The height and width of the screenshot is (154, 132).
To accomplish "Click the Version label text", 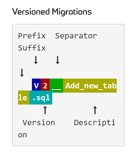I will [x=39, y=123].
